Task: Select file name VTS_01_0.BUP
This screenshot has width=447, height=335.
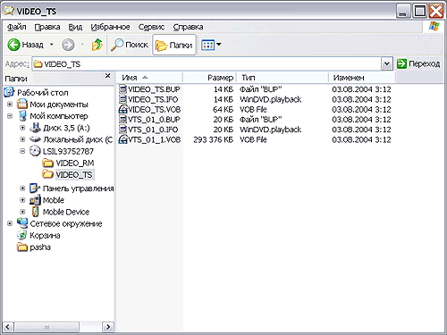Action: pos(154,120)
